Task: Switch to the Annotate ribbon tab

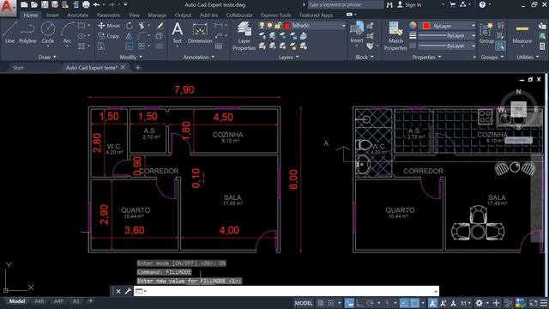Action: (78, 15)
